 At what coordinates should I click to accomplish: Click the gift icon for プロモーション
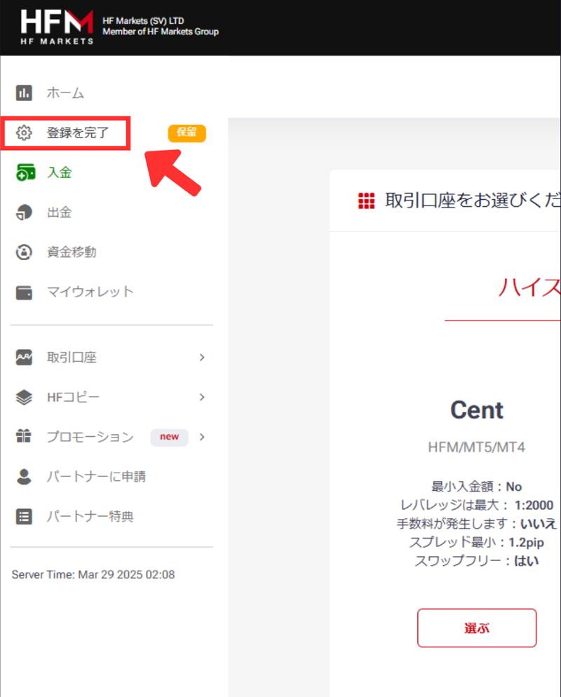point(24,436)
